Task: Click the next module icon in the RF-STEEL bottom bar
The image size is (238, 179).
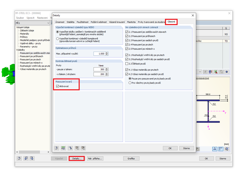Action: tap(32, 159)
